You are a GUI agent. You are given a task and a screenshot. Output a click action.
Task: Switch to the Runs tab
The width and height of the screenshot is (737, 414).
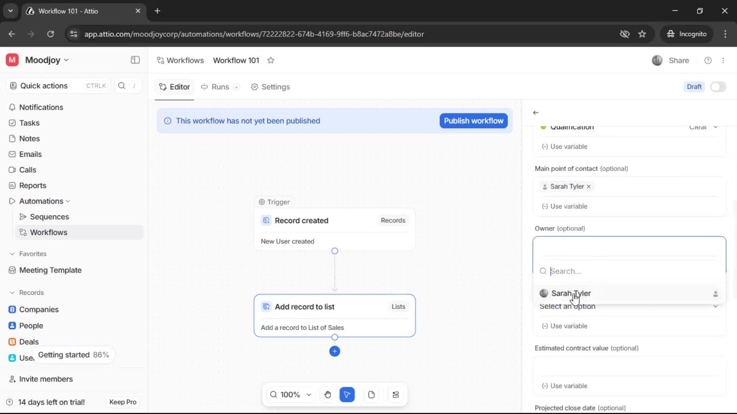tap(219, 87)
